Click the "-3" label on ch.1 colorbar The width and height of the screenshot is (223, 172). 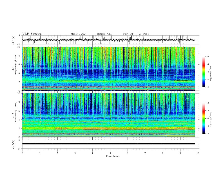(208, 56)
